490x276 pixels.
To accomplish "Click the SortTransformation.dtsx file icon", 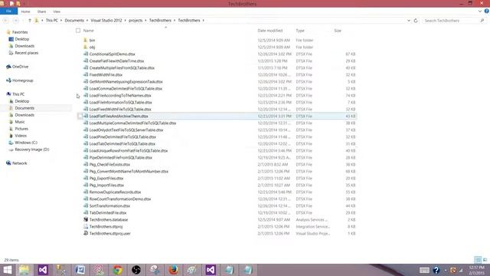I will [x=86, y=205].
